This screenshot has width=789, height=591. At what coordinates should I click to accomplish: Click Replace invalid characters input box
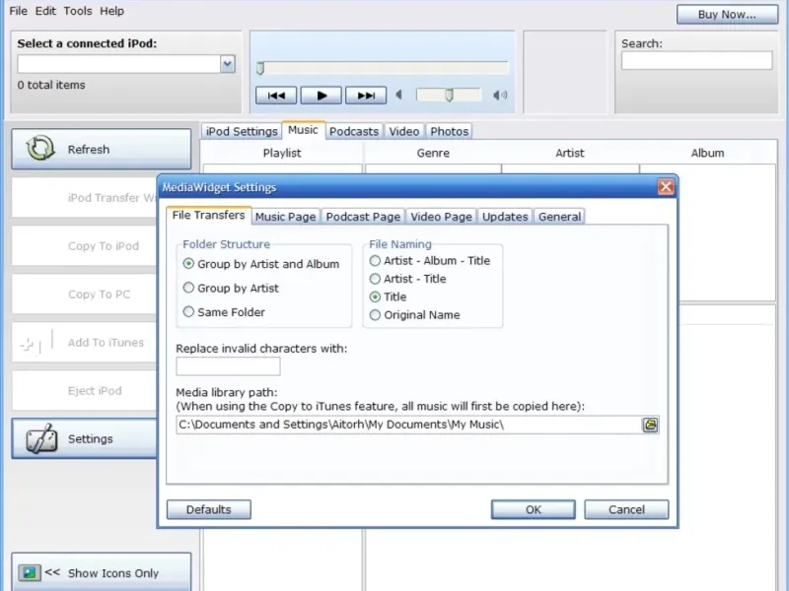(228, 366)
